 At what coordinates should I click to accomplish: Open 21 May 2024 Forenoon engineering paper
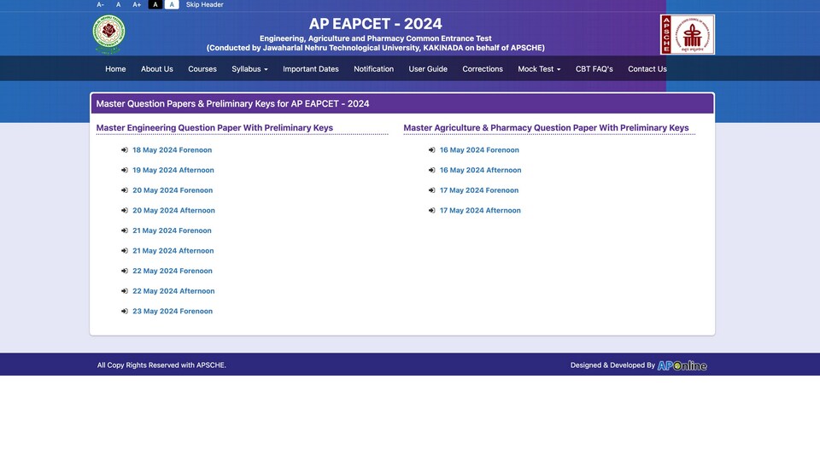pos(172,230)
